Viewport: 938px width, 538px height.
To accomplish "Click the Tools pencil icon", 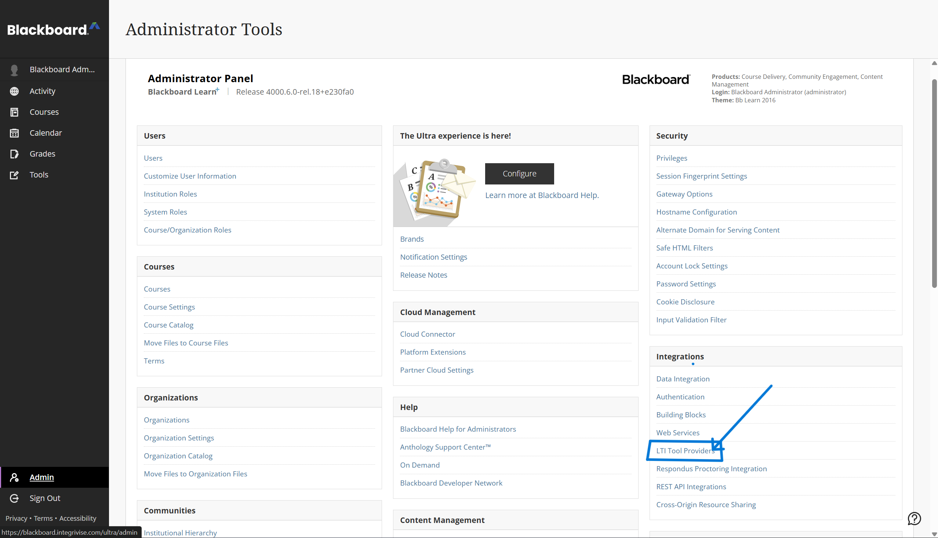I will pos(14,175).
